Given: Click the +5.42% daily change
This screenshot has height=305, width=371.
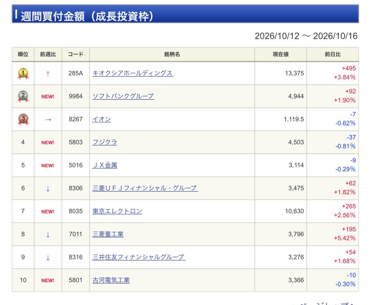Looking at the screenshot, I should [344, 238].
